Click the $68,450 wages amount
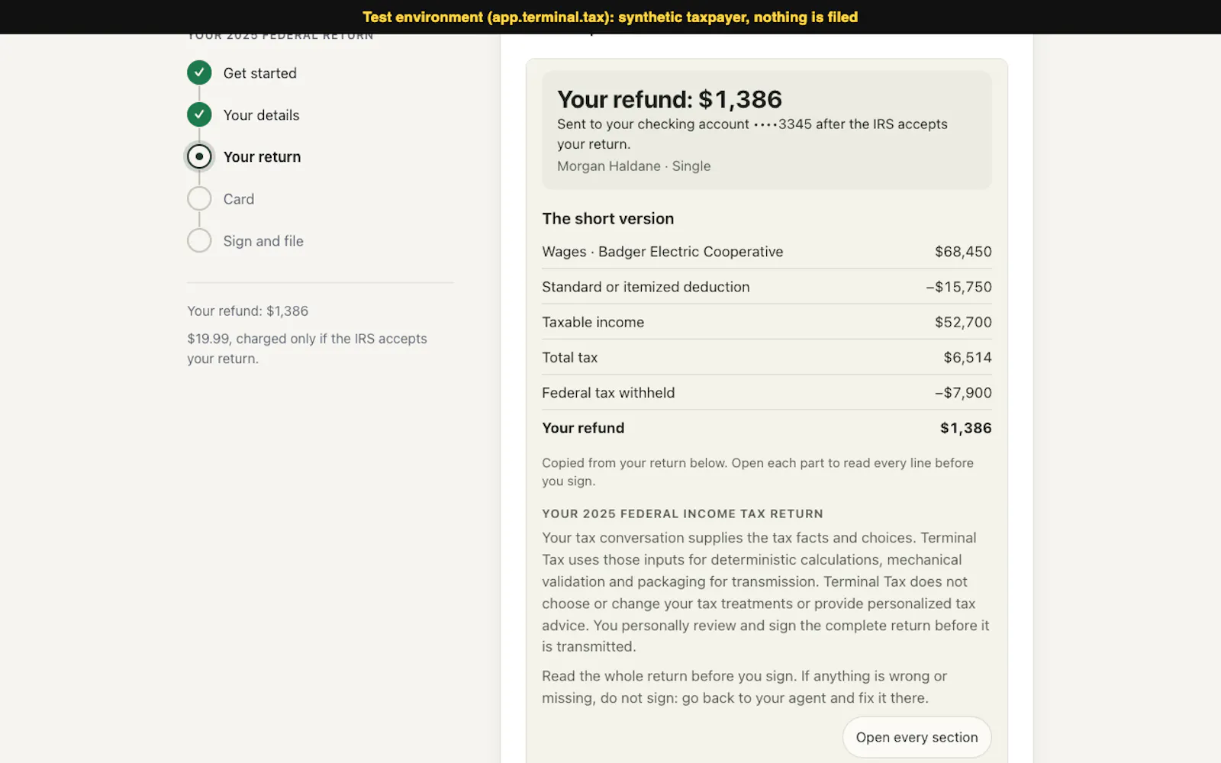The image size is (1221, 763). click(x=963, y=252)
